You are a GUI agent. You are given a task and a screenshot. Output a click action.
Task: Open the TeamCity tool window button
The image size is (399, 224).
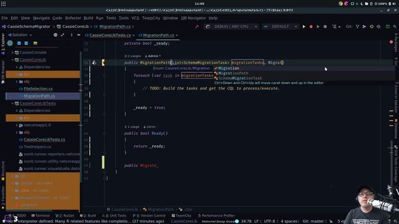tap(181, 216)
